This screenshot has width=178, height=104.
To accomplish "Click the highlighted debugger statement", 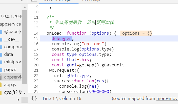I will pyautogui.click(x=62, y=38).
